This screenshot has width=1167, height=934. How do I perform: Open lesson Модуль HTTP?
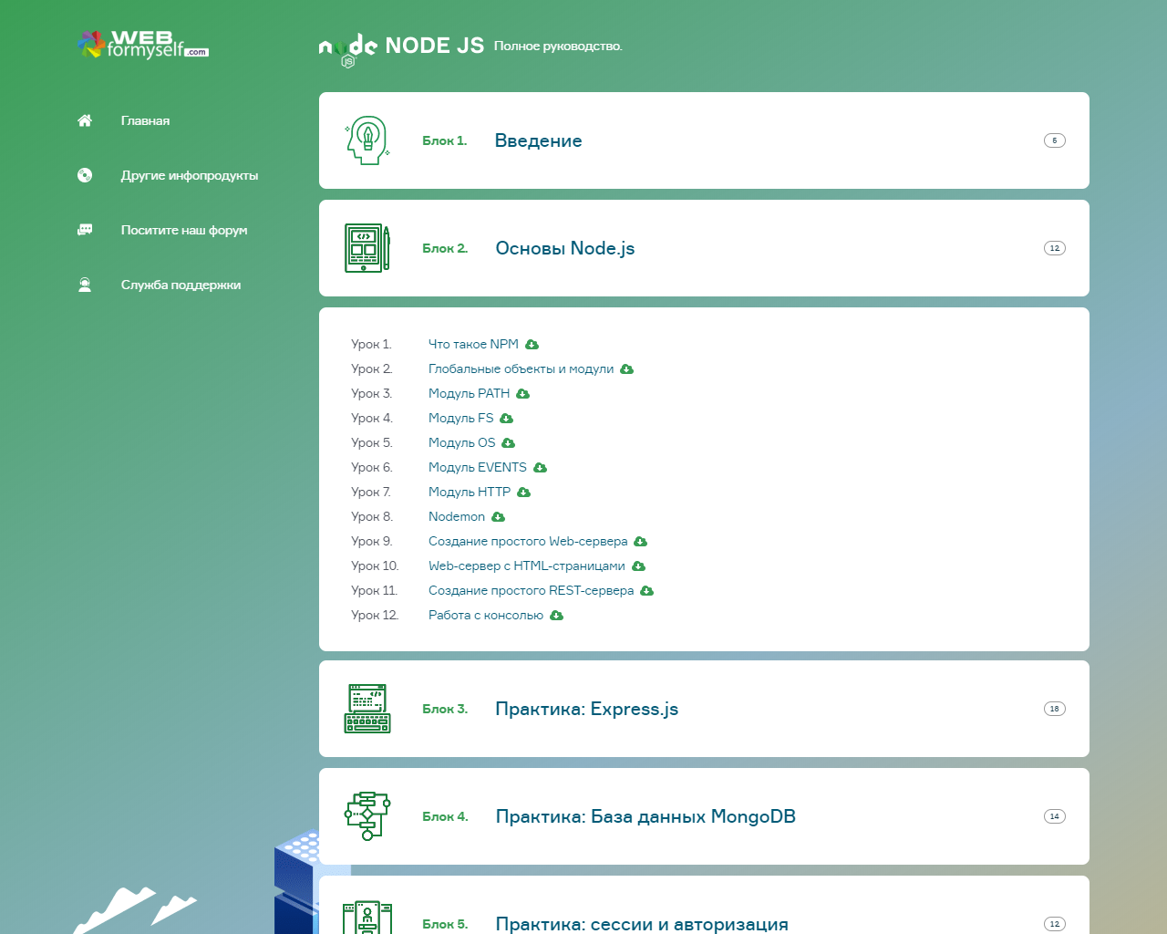(470, 492)
